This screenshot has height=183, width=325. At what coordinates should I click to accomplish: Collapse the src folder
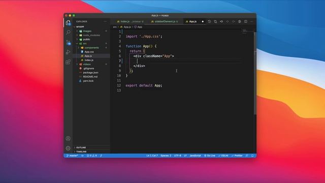91,43
